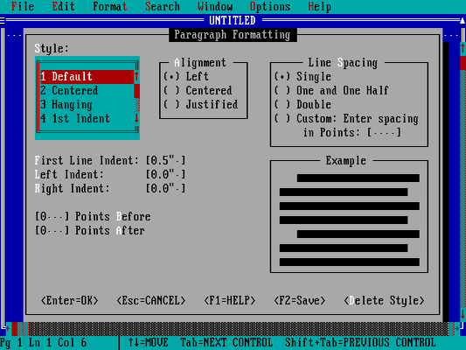Viewport: 466px width, 350px height.
Task: Click the Points After field
Action: pos(52,230)
